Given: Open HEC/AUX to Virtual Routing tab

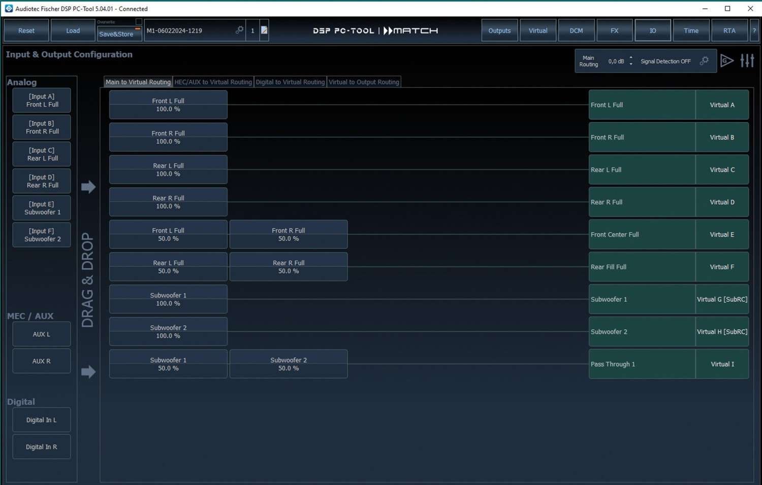Looking at the screenshot, I should tap(213, 82).
